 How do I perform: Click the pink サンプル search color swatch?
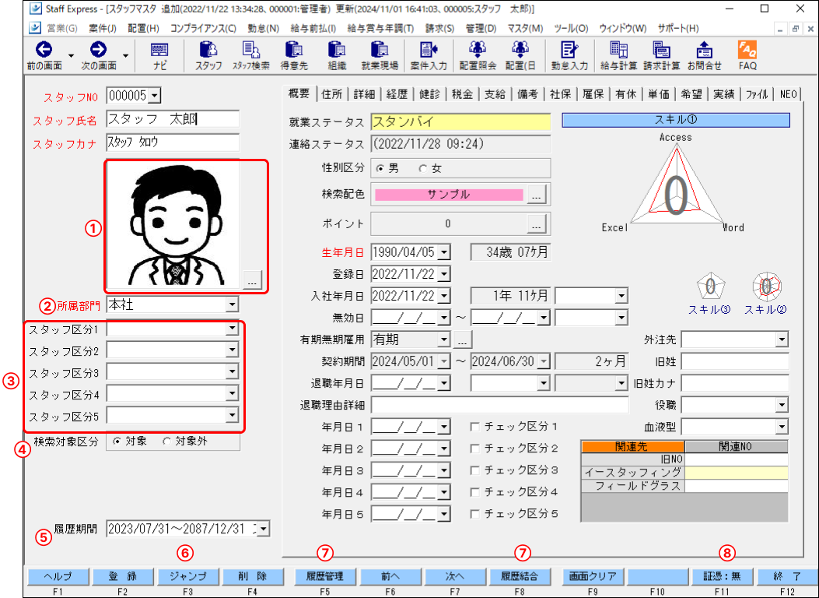click(x=449, y=195)
